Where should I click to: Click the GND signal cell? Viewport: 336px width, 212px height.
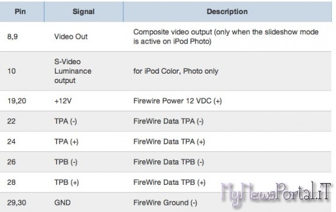tap(62, 203)
